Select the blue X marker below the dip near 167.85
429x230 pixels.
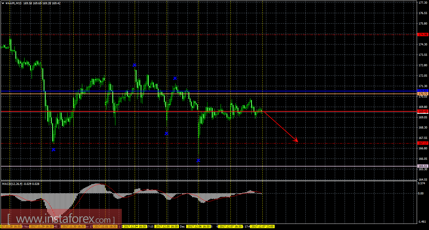[x=166, y=133]
